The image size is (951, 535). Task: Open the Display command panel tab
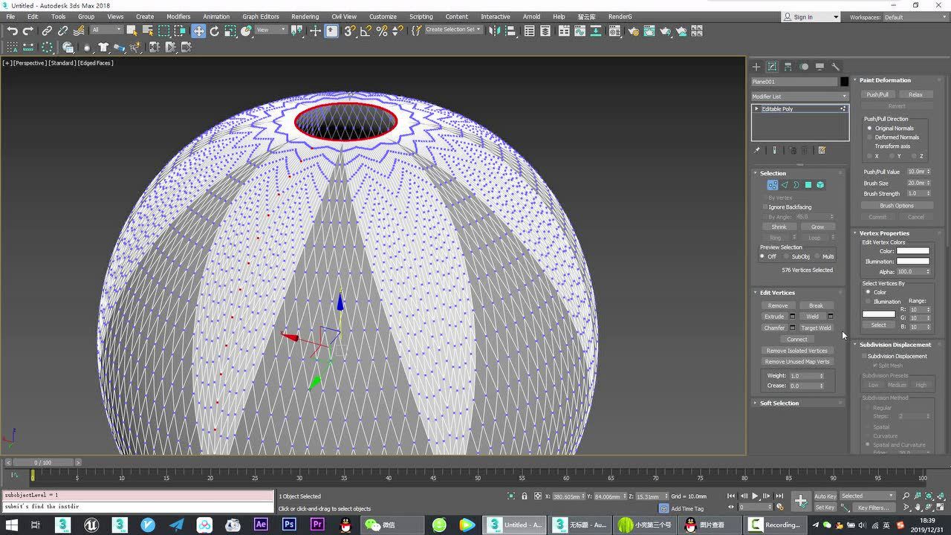point(819,67)
